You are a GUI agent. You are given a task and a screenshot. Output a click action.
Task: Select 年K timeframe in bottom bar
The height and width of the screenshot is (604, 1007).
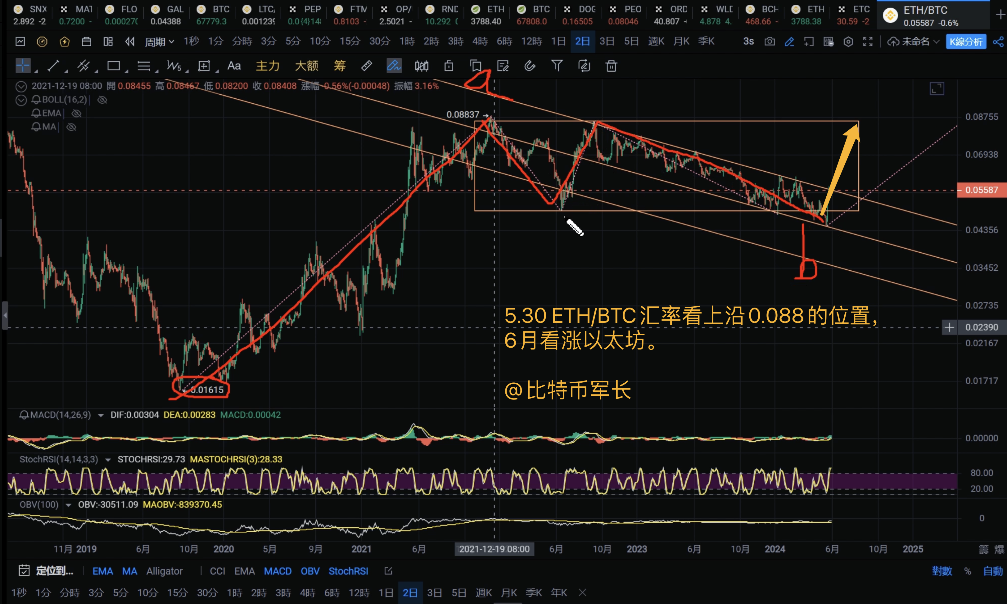(x=558, y=593)
